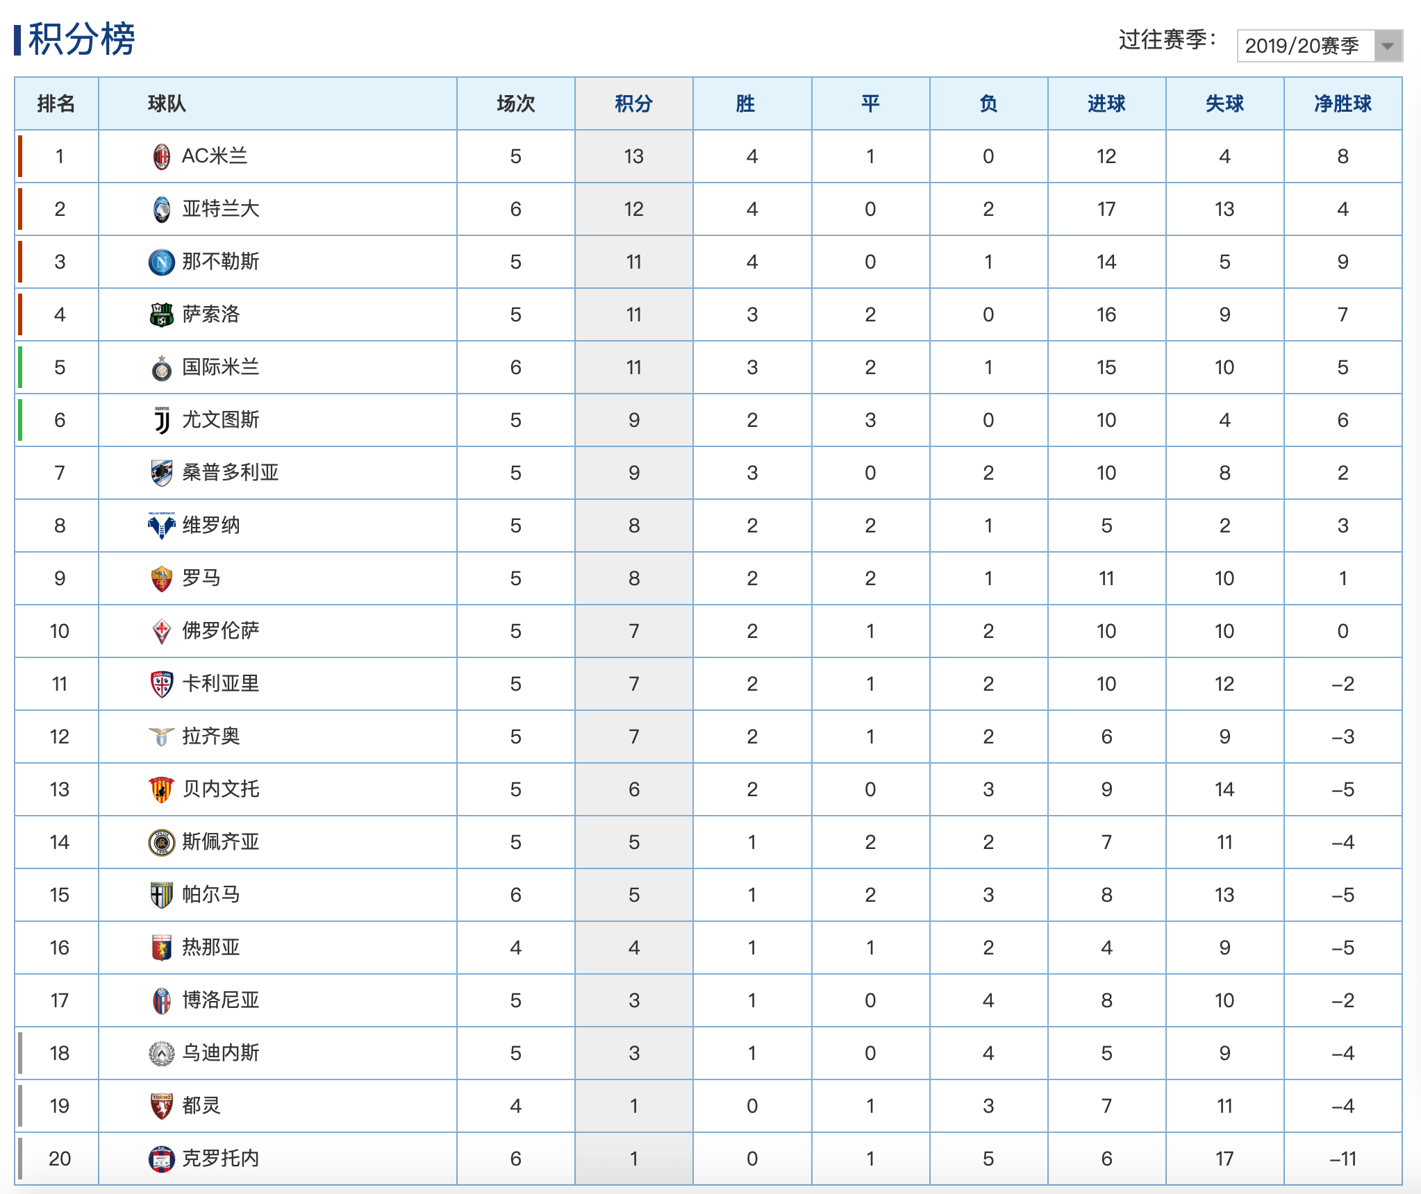Click the 亚特兰大 team logo
Viewport: 1421px width, 1194px height.
161,210
